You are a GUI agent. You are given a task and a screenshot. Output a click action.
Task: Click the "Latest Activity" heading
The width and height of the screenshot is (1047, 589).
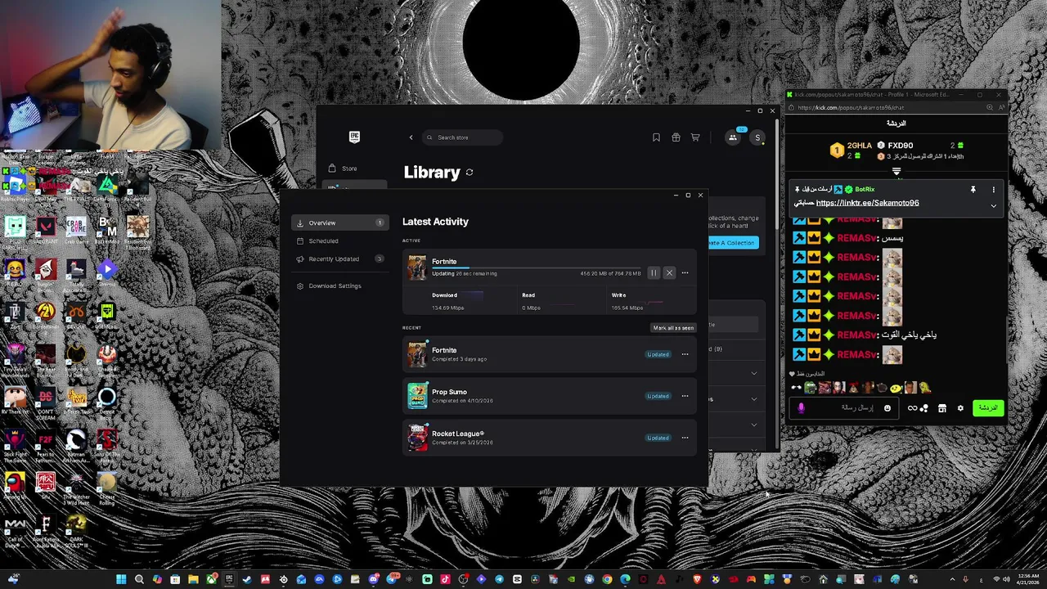pos(435,222)
